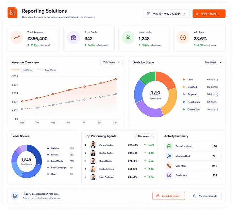Click the download icon in Export Report

click(x=197, y=13)
